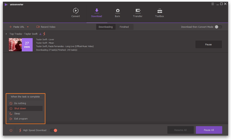231x140 pixels.
Task: Open the Paste URL dropdown arrow
Action: [28, 27]
